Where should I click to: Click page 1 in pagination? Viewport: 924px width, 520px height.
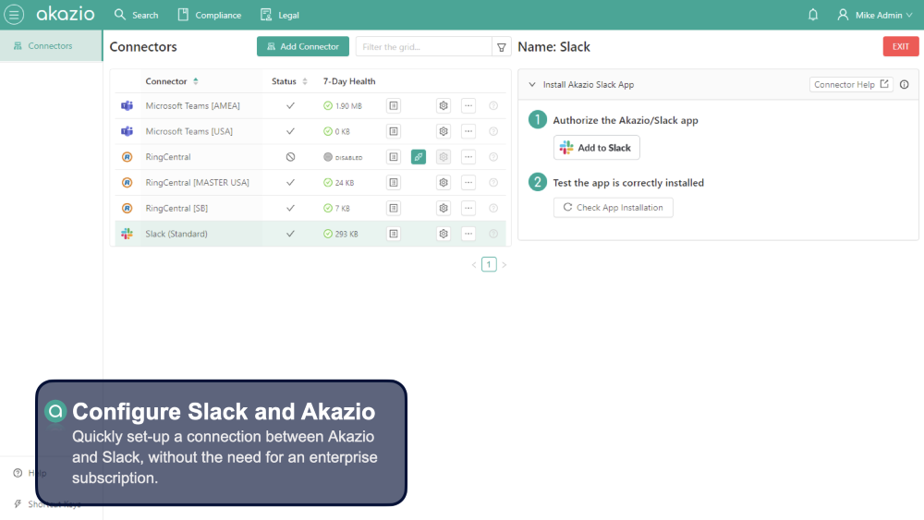(489, 264)
